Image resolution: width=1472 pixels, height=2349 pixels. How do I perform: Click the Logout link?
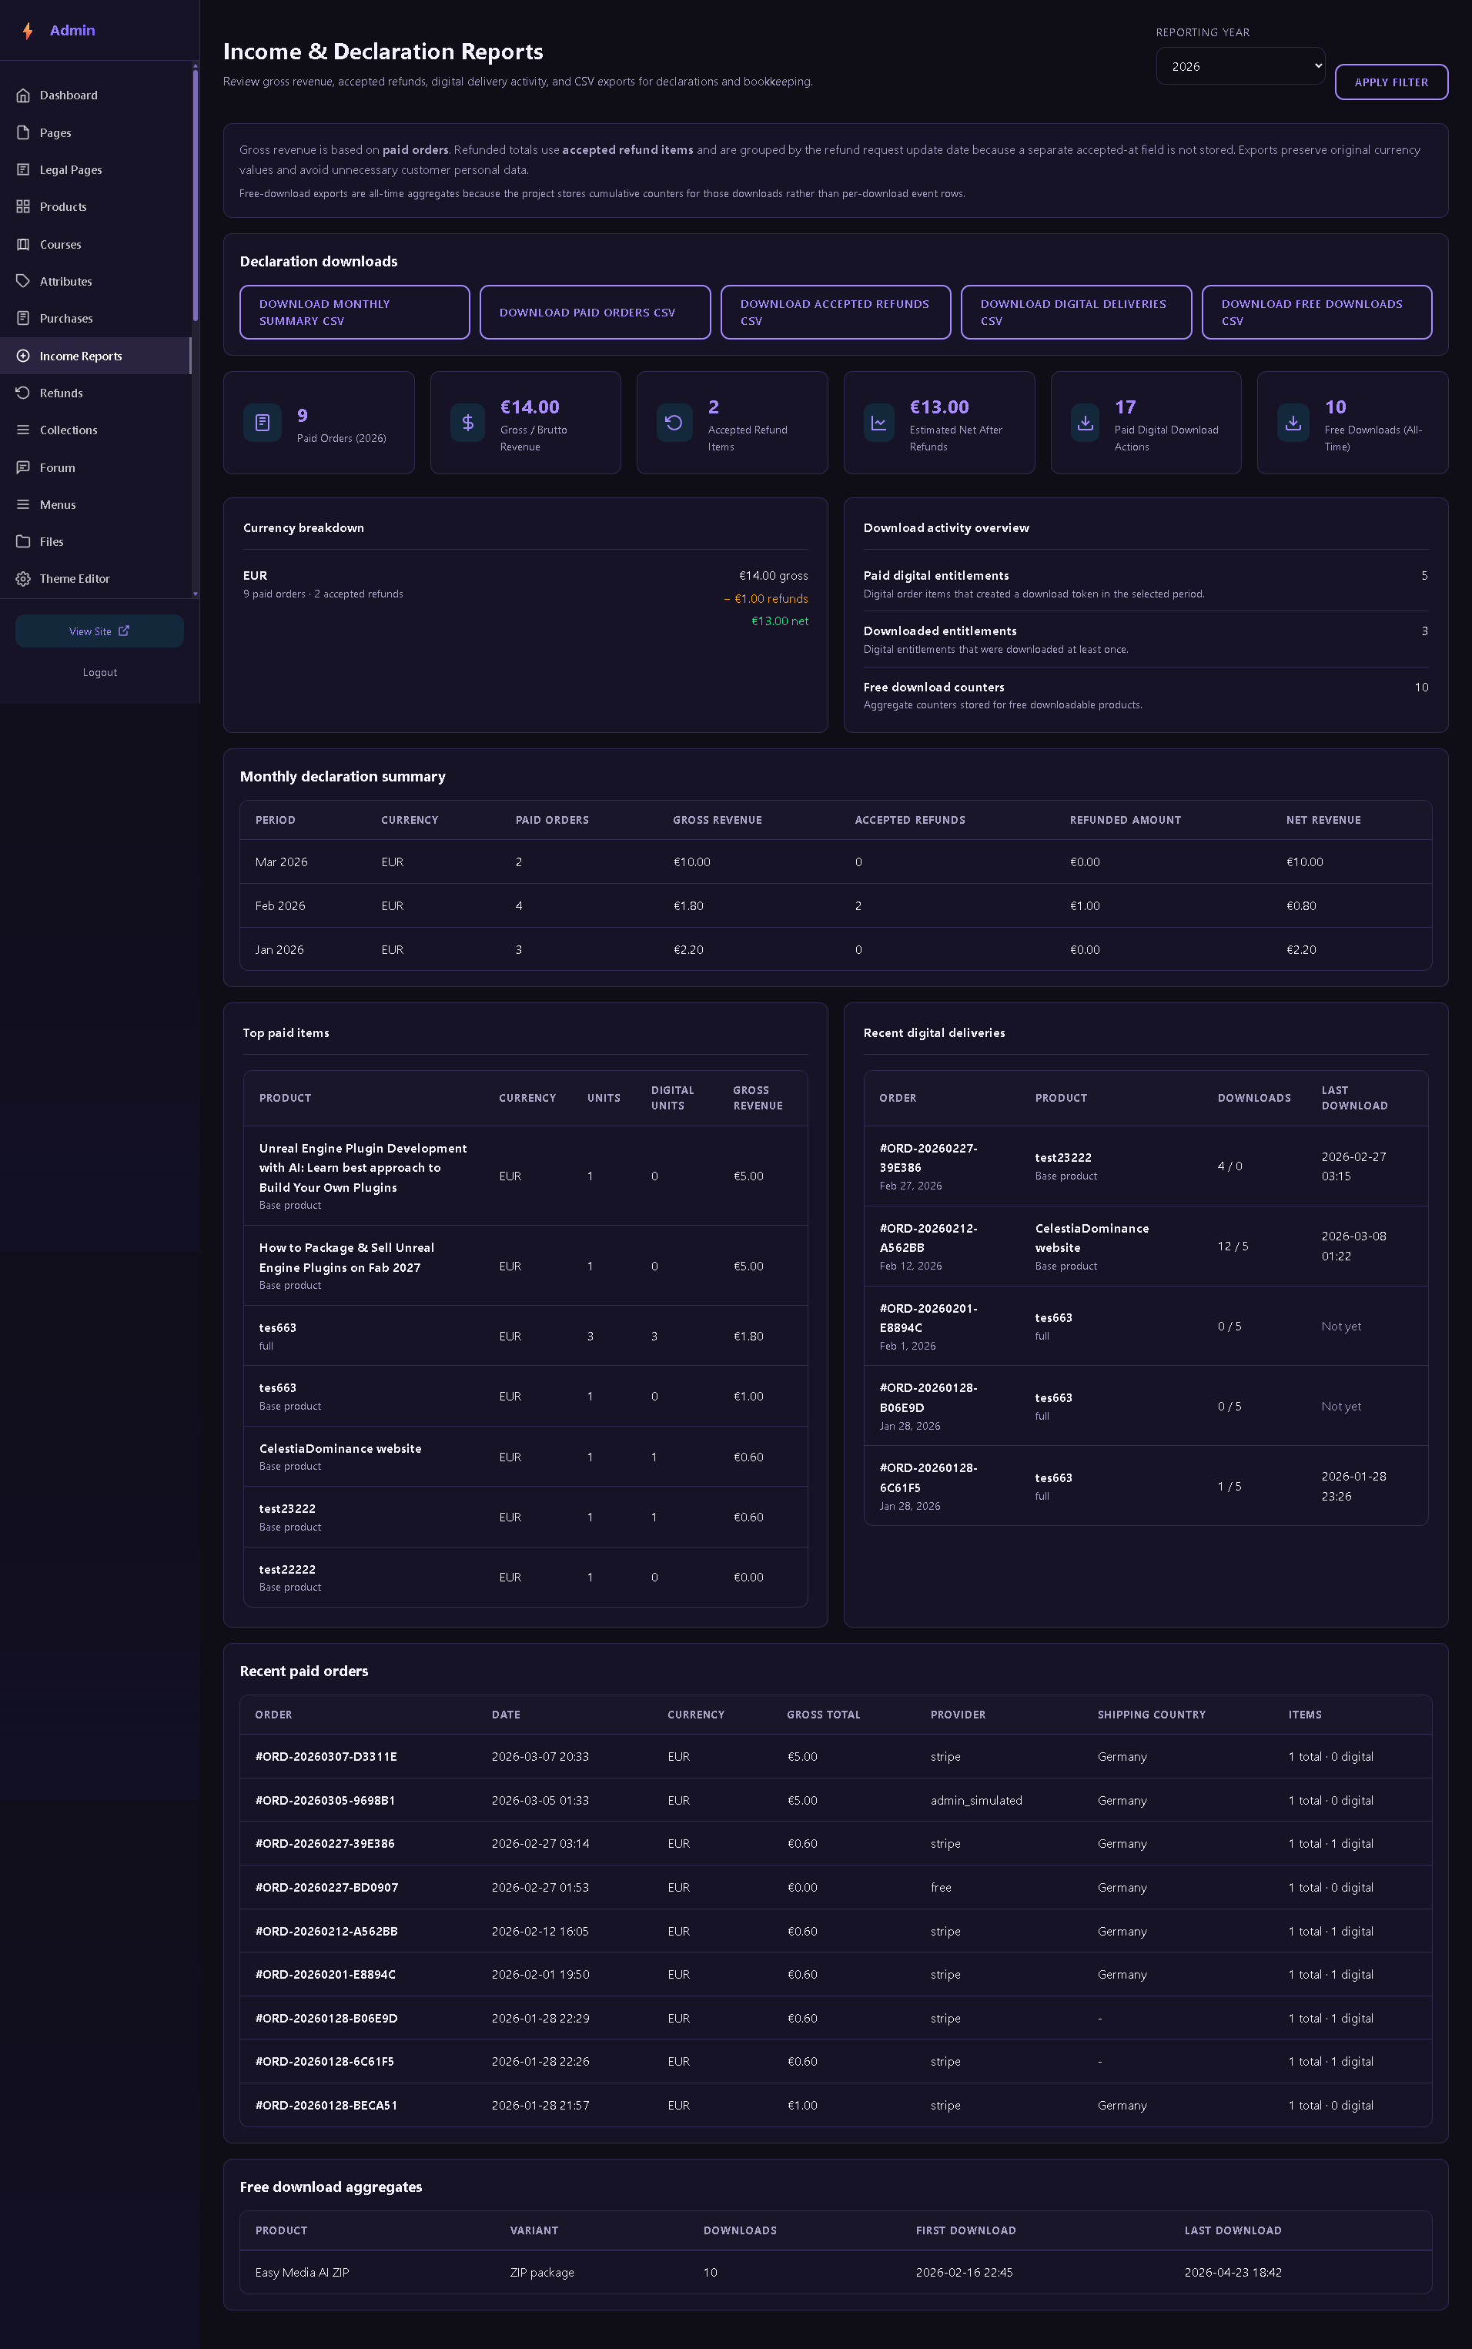[99, 673]
